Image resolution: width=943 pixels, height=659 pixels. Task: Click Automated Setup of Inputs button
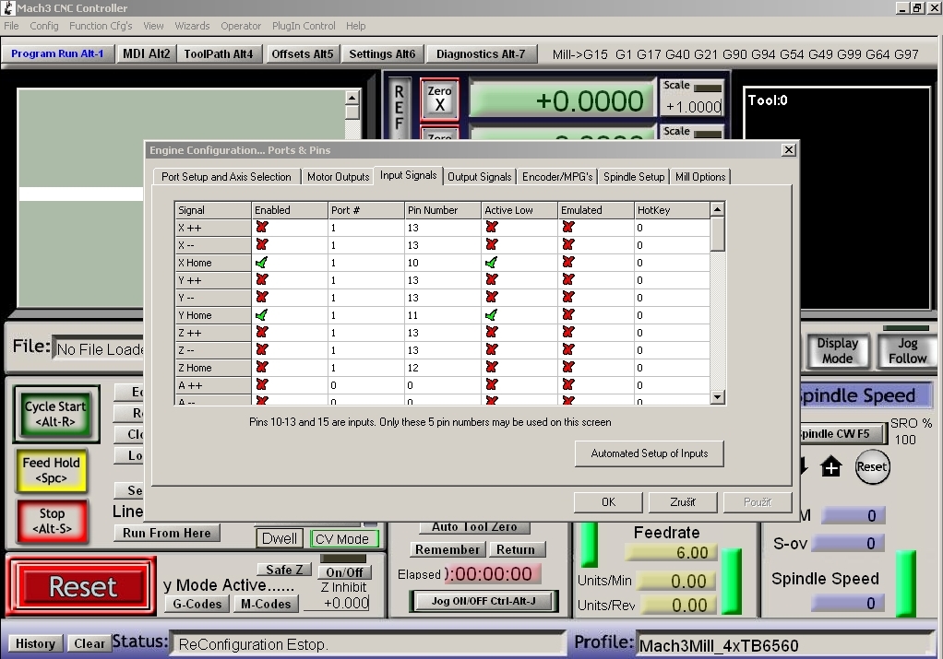(650, 453)
